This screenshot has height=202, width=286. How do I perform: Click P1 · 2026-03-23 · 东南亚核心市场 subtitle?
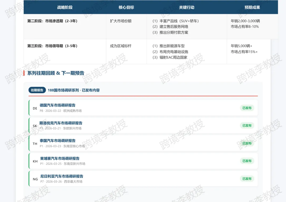(x=62, y=146)
